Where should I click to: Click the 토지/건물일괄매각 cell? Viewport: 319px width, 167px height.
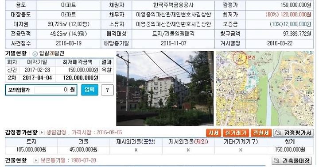173,34
